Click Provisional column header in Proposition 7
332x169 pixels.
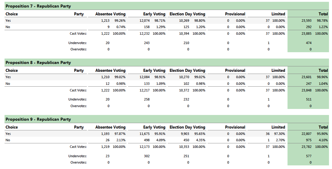pyautogui.click(x=235, y=14)
